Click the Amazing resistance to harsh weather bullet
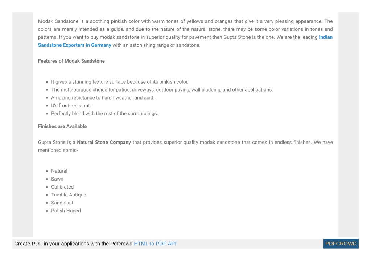 pos(103,98)
